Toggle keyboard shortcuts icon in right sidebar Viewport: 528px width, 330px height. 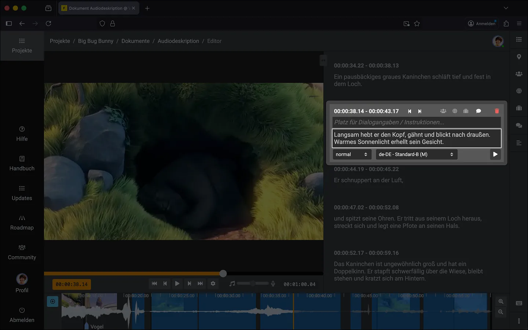519,303
